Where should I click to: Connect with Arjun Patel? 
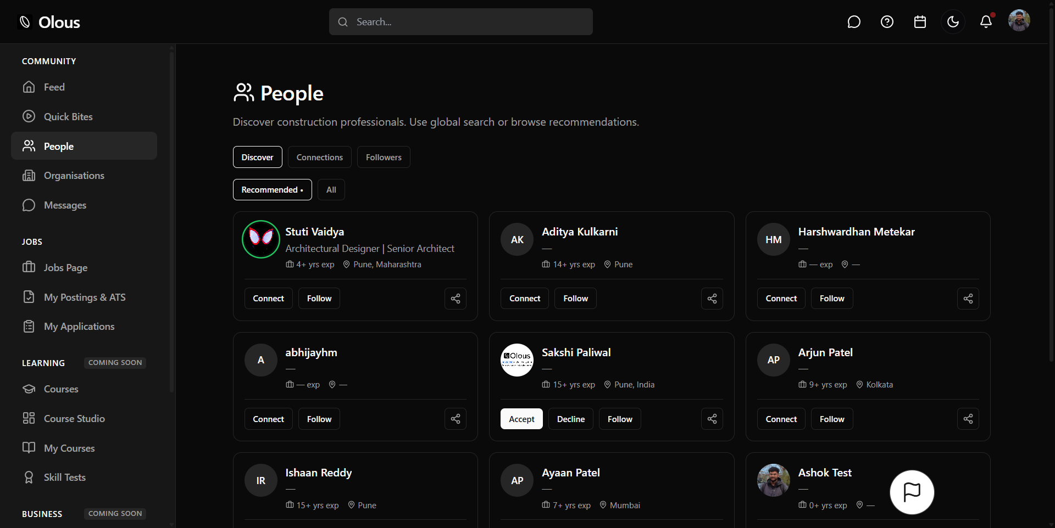(x=781, y=419)
